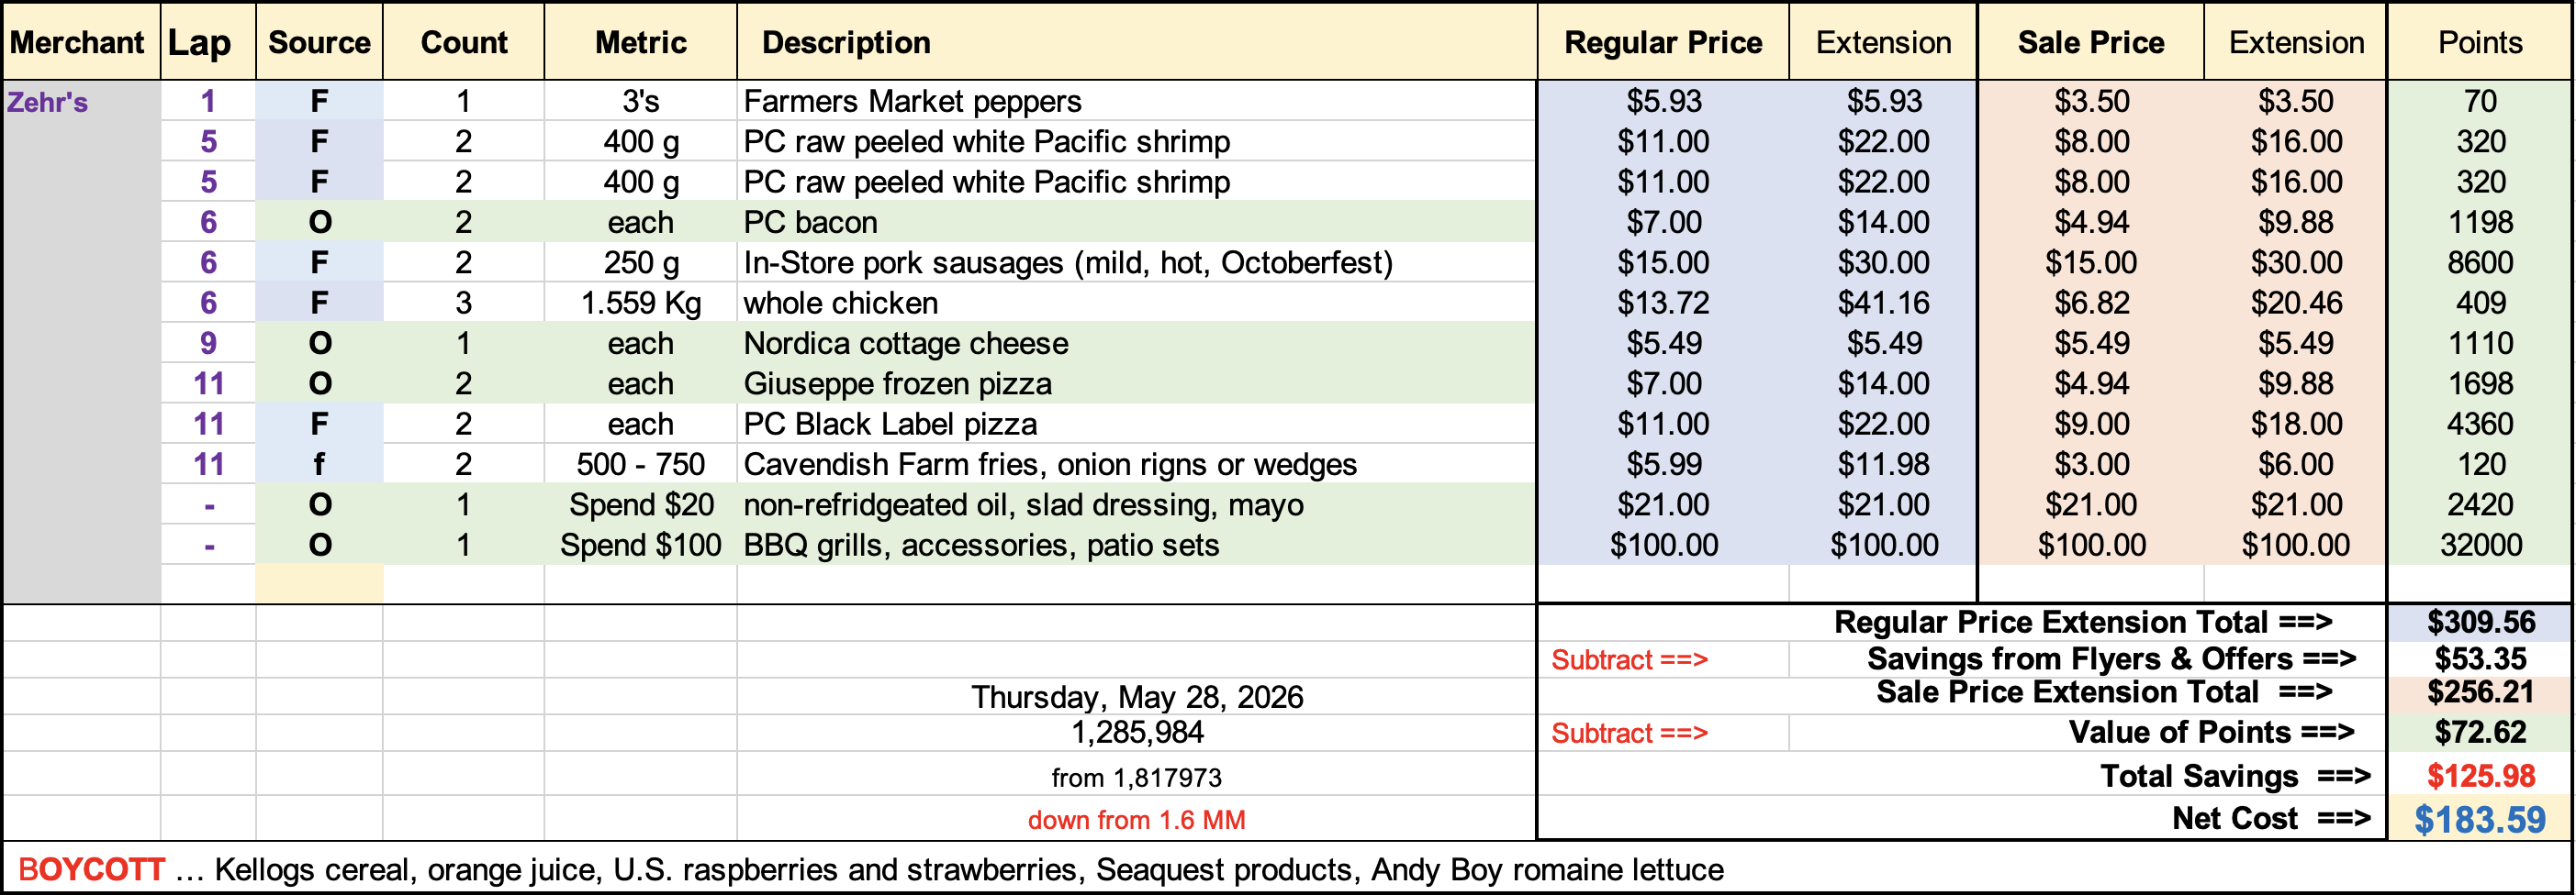Click the red 'down from 1.6 MM' text
The width and height of the screenshot is (2576, 895).
(x=1136, y=820)
